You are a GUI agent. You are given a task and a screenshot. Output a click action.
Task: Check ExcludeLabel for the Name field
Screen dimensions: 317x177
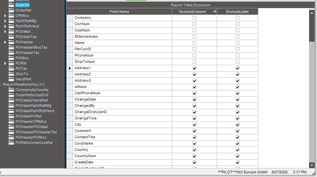[237, 43]
